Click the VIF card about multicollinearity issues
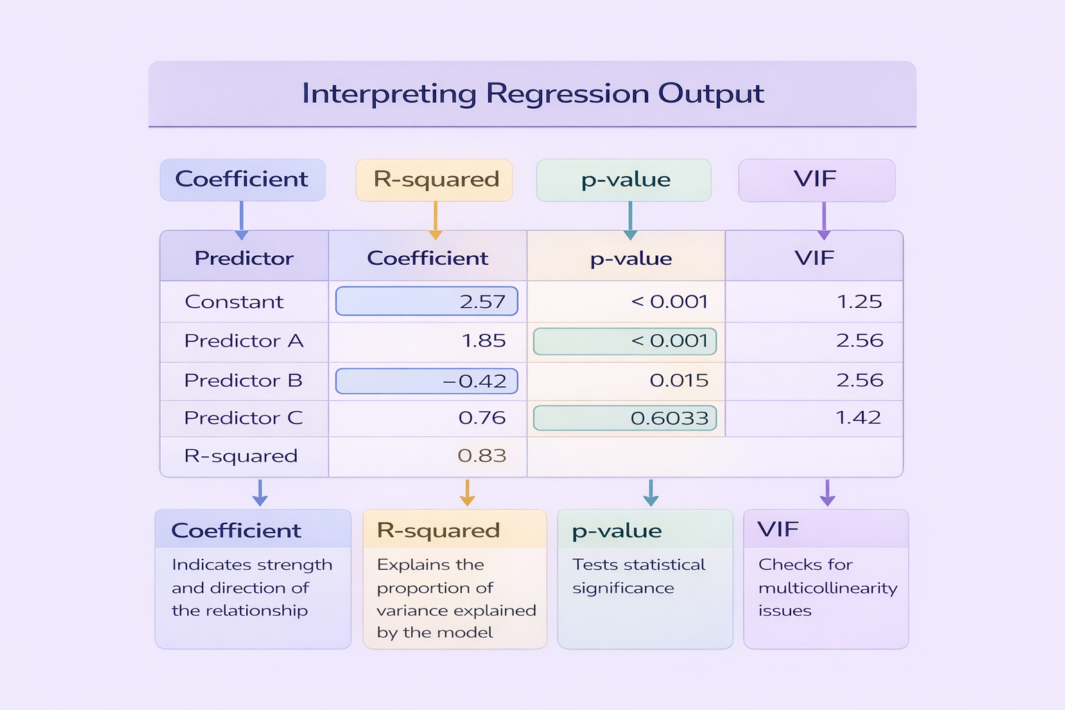Screen dimensions: 1065x710 point(826,579)
